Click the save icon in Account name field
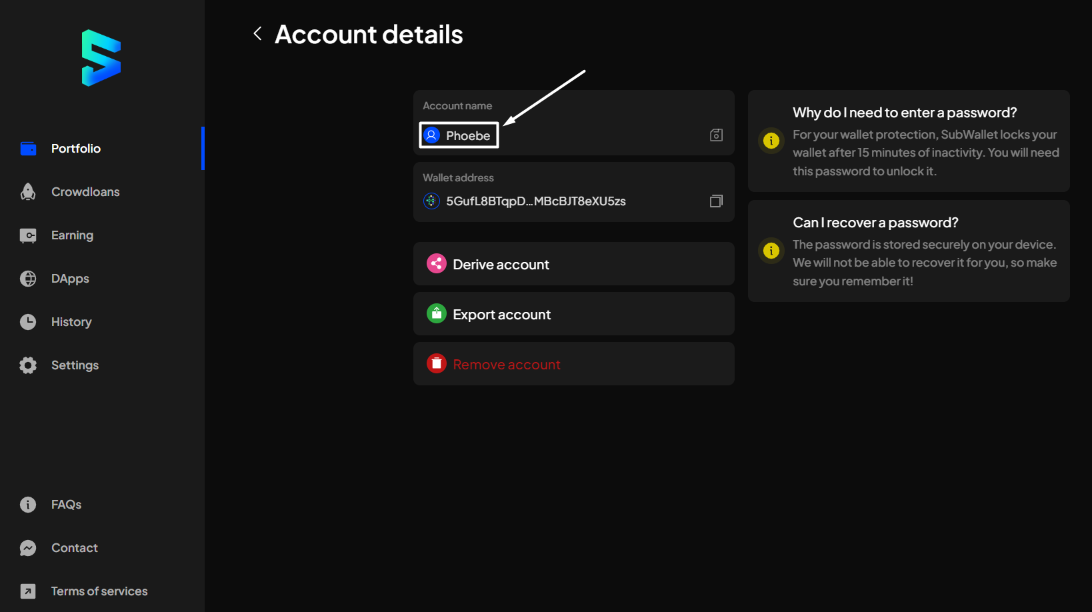The height and width of the screenshot is (612, 1092). coord(716,135)
